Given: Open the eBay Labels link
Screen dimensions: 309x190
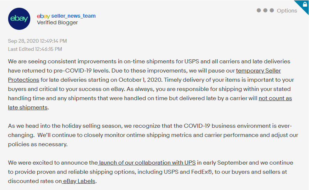Looking at the screenshot, I should [79, 181].
